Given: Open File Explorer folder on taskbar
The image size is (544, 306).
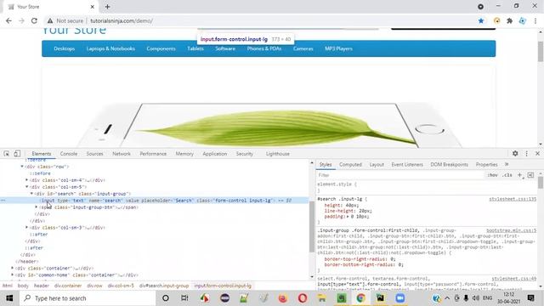Looking at the screenshot, I should [321, 298].
